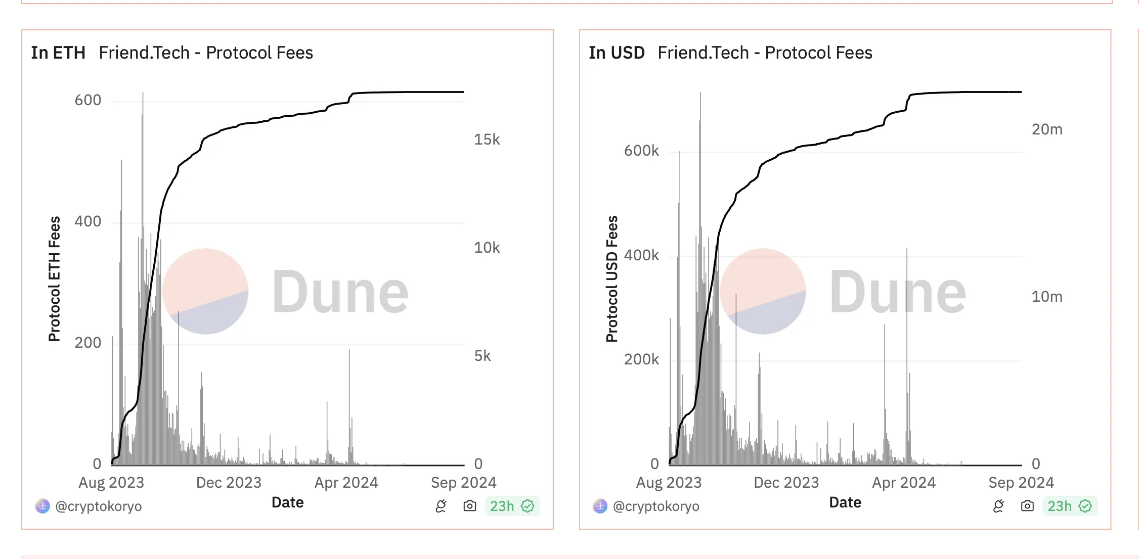Image resolution: width=1139 pixels, height=559 pixels.
Task: Open the In USD Friend.Tech Protocol Fees title
Action: click(x=730, y=53)
